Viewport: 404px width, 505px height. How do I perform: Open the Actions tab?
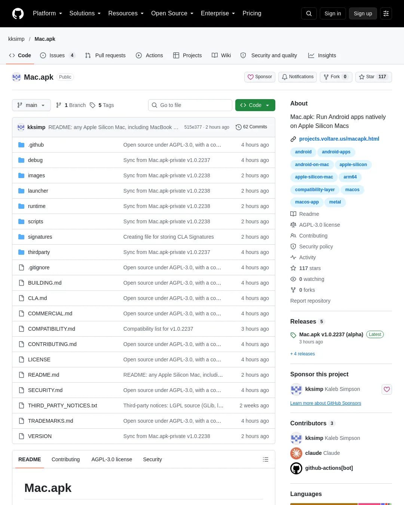(149, 55)
